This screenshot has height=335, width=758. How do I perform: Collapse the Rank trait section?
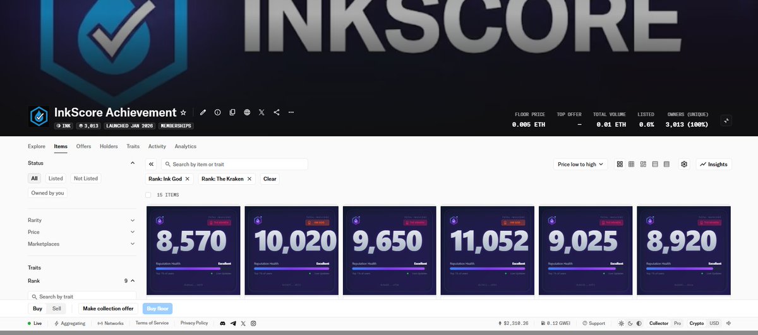coord(133,281)
